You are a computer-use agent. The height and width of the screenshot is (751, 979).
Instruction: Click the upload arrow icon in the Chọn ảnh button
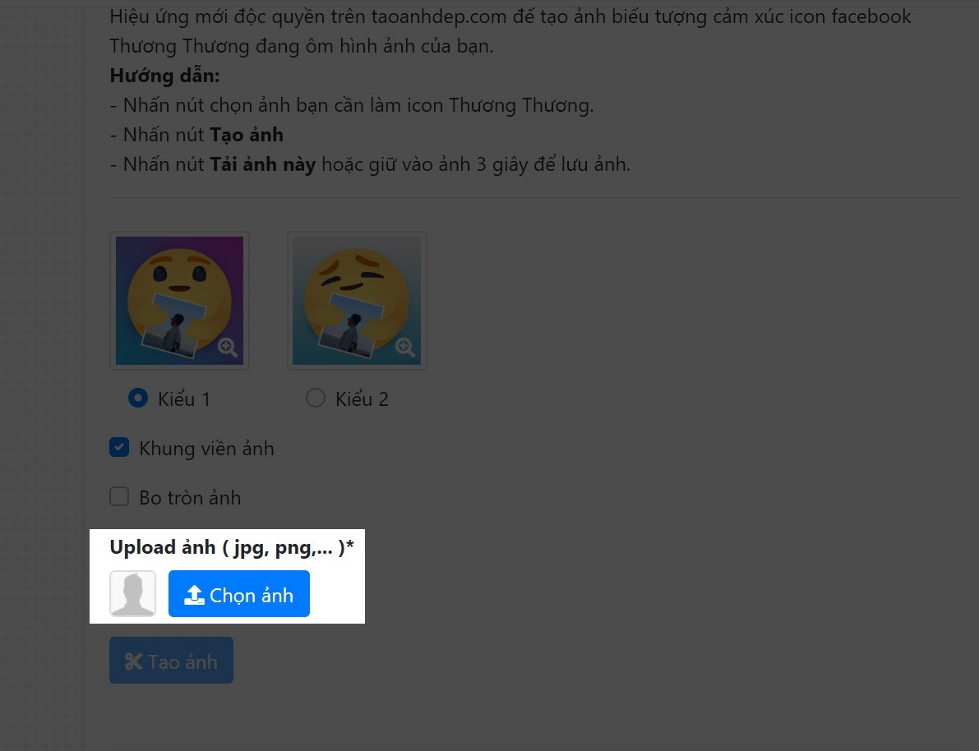tap(194, 595)
